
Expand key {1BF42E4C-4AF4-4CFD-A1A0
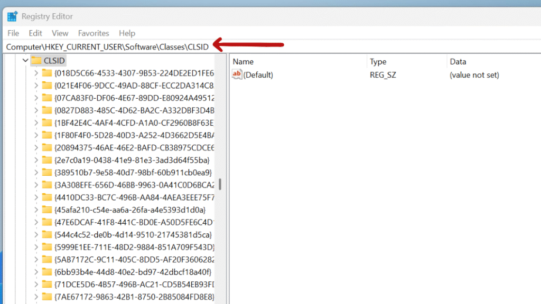point(36,122)
